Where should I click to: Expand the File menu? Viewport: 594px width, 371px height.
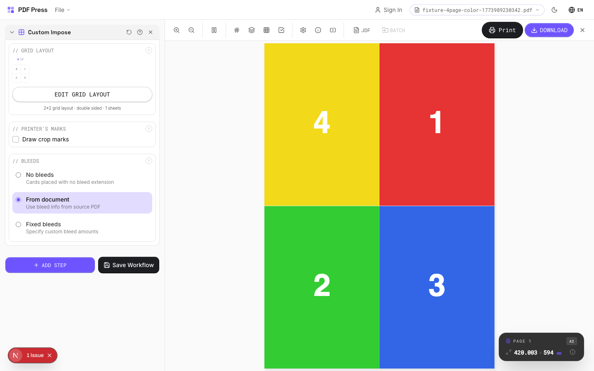[x=62, y=10]
